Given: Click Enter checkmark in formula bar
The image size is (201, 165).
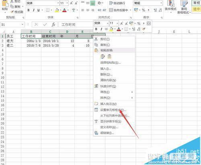Looking at the screenshot, I should click(45, 24).
